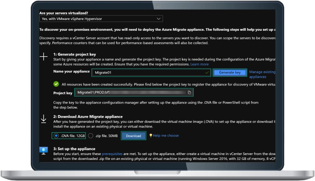
Task: Click the plus icon beside Generate project key
Action: pyautogui.click(x=44, y=57)
